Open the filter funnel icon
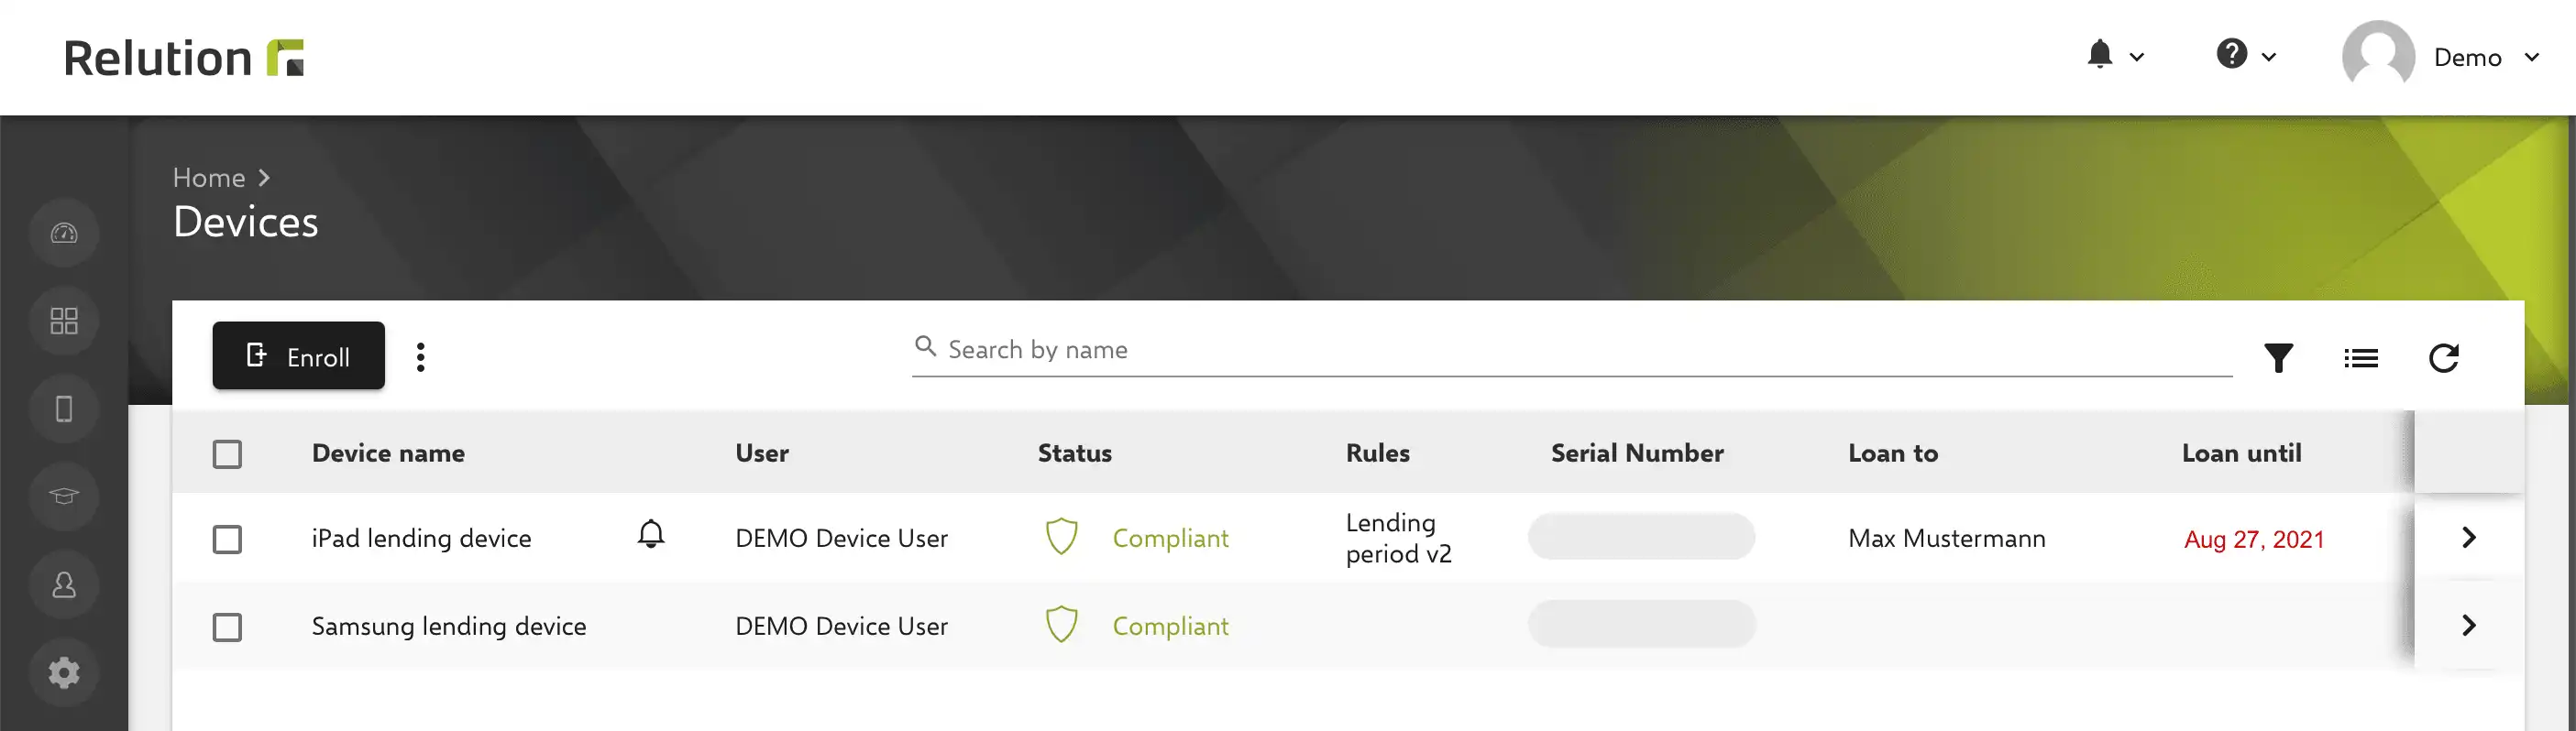This screenshot has width=2576, height=731. (2278, 357)
